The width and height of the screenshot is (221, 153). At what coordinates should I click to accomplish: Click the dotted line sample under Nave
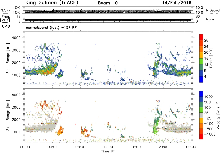tap(211, 22)
